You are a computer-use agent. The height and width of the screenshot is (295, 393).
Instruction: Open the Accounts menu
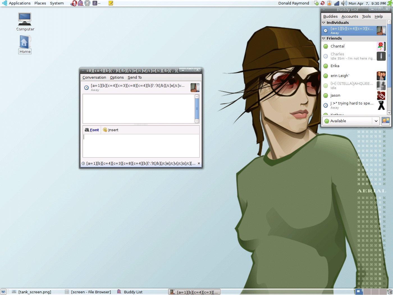(350, 16)
